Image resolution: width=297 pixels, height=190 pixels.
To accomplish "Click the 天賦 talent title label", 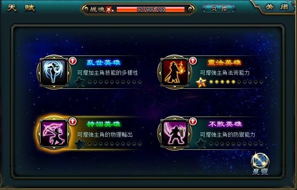I will (x=21, y=8).
